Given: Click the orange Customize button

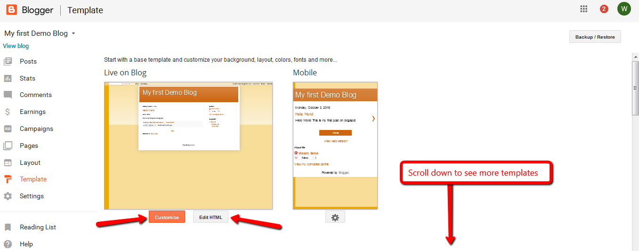Looking at the screenshot, I should click(167, 217).
